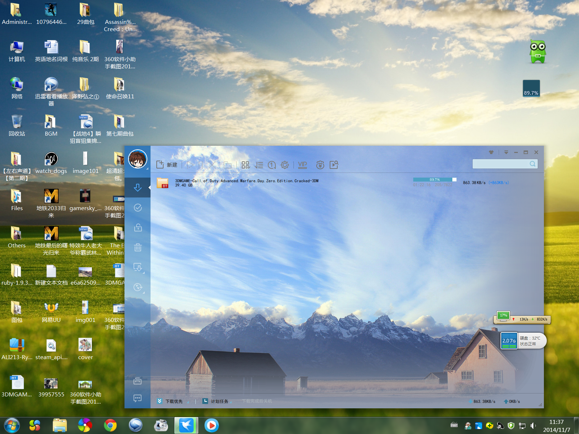Click the 89.7% floating desktop widget
579x434 pixels.
[x=531, y=88]
